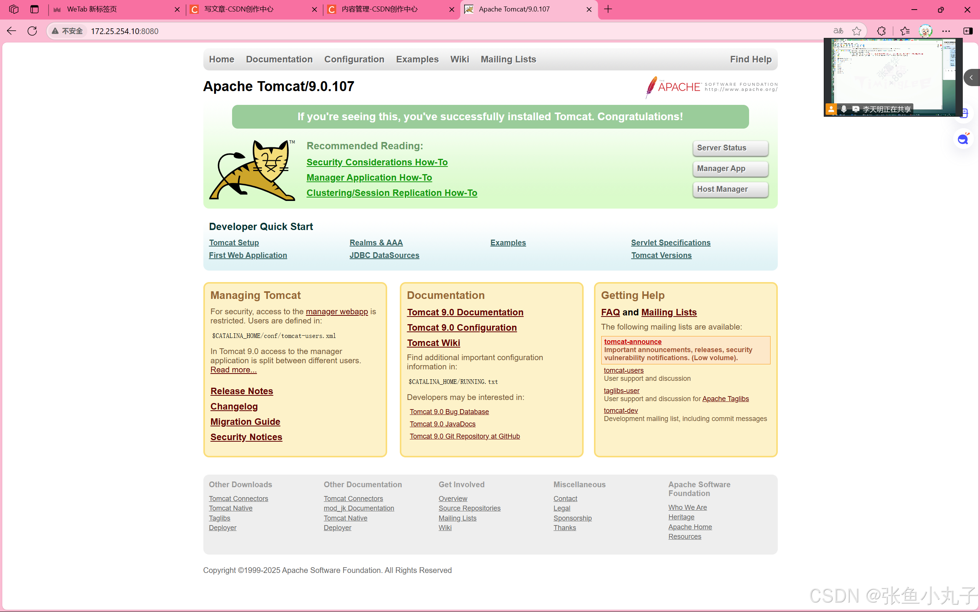This screenshot has width=980, height=612.
Task: Close the WeTab tab
Action: [x=177, y=9]
